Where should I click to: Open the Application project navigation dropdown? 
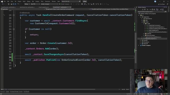(23, 9)
